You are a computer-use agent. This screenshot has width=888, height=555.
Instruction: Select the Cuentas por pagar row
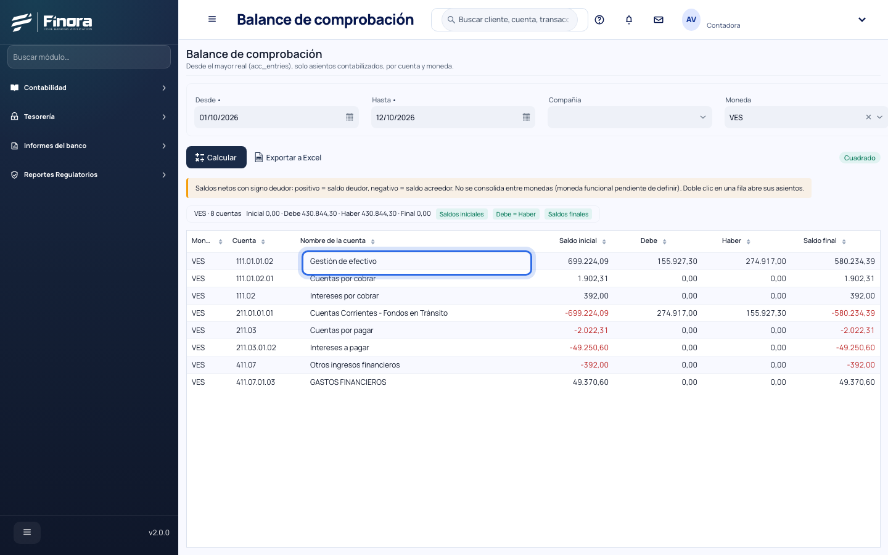pos(533,331)
